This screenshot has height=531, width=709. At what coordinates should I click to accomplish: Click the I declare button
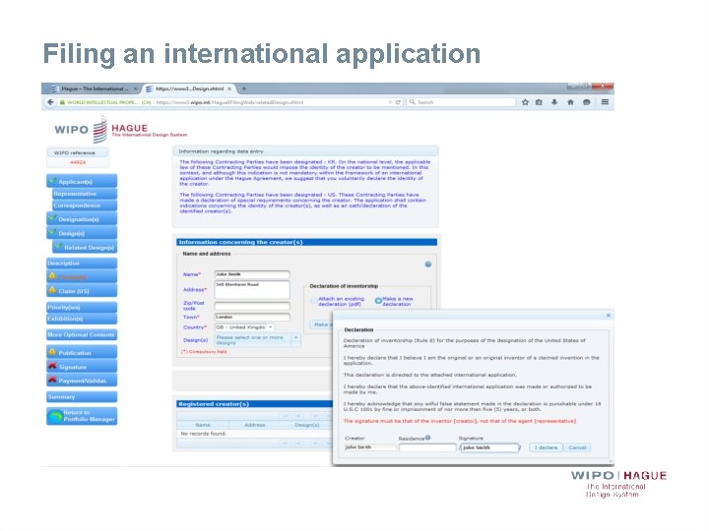(546, 447)
